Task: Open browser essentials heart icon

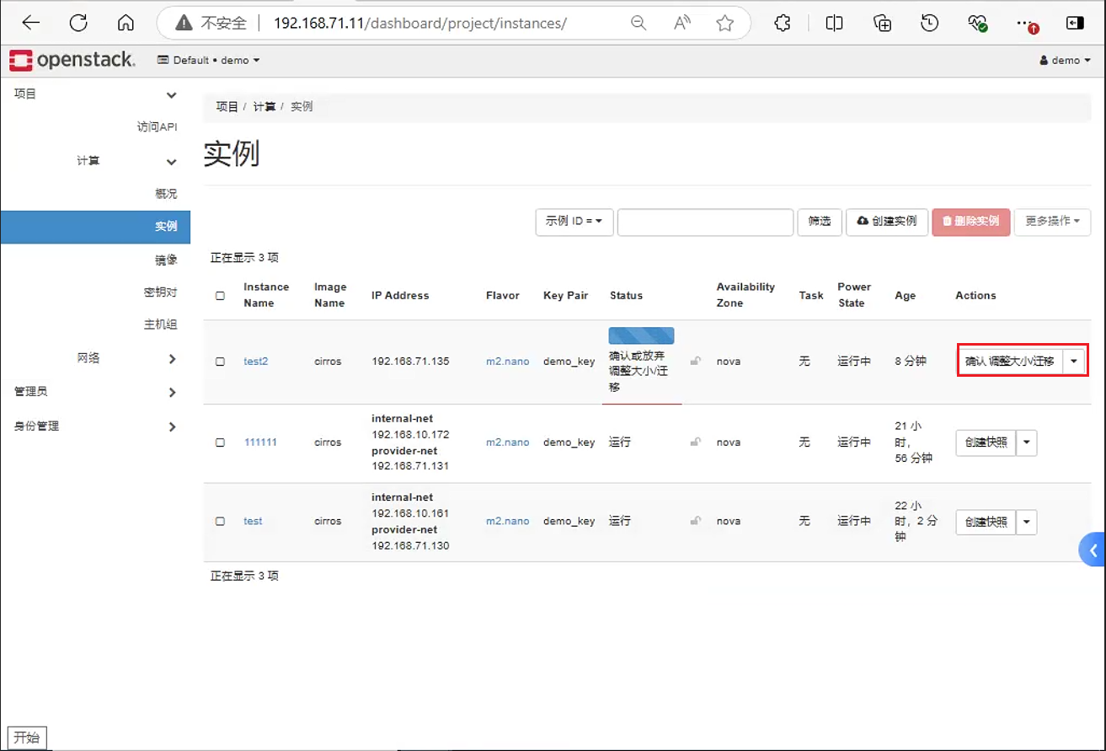Action: [978, 24]
